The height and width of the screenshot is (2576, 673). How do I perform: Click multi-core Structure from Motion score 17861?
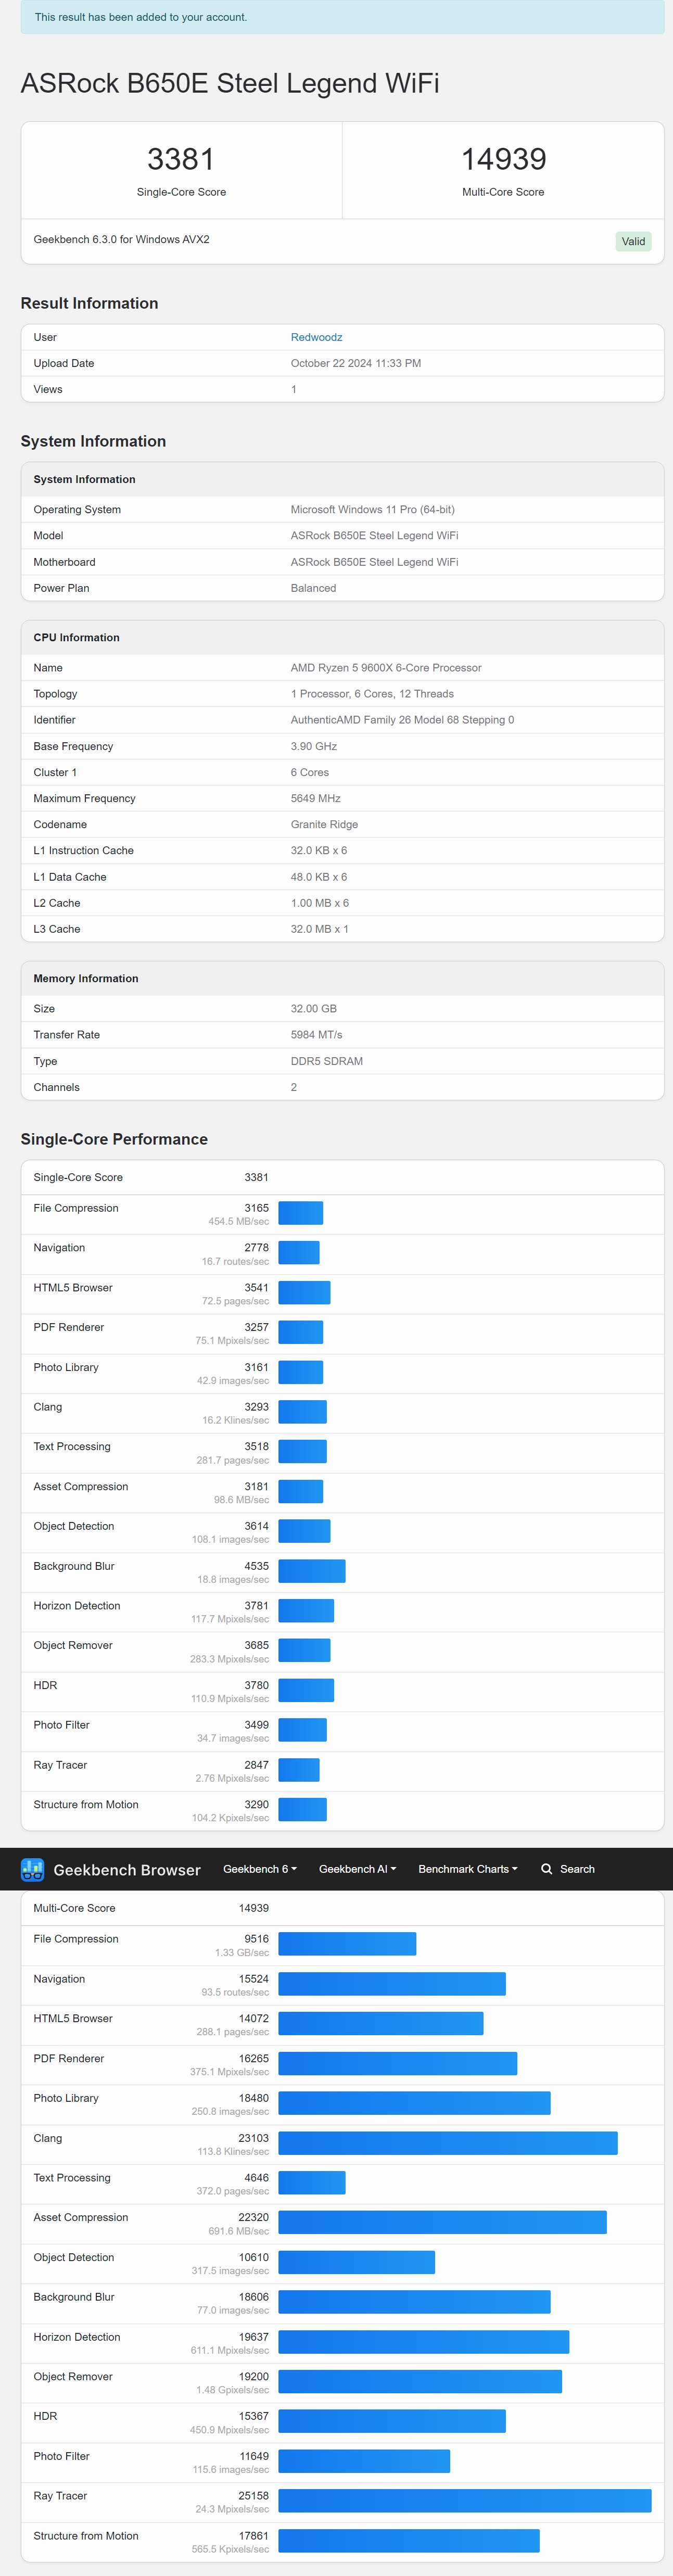tap(254, 2536)
